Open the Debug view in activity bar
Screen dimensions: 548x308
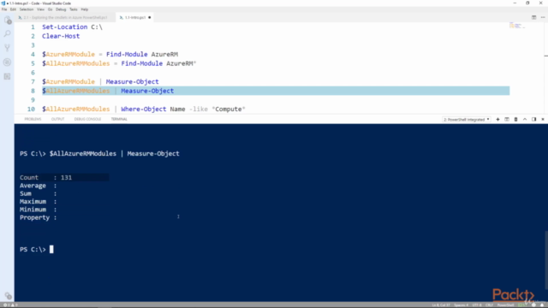pos(8,62)
